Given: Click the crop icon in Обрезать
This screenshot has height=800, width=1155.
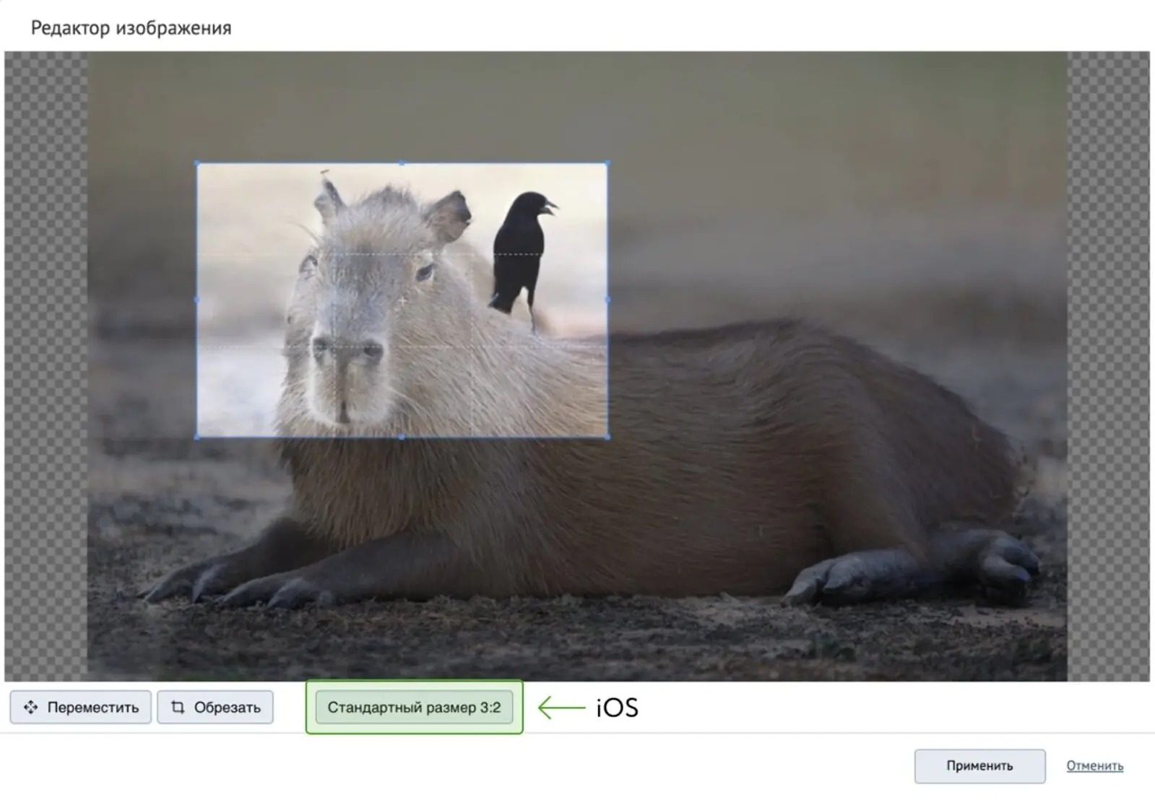Looking at the screenshot, I should 177,707.
